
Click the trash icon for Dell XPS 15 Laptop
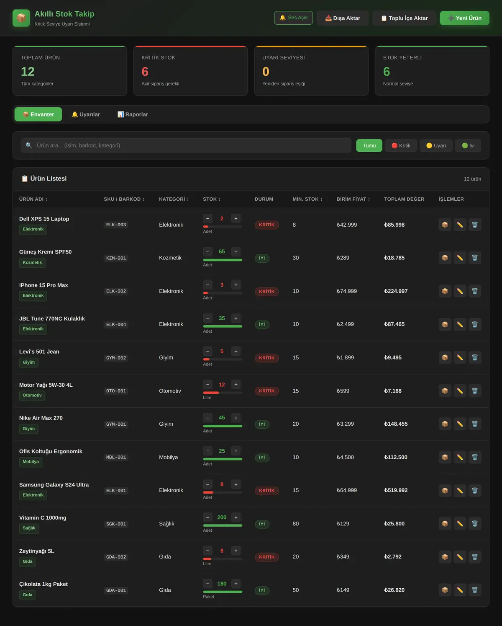(475, 225)
